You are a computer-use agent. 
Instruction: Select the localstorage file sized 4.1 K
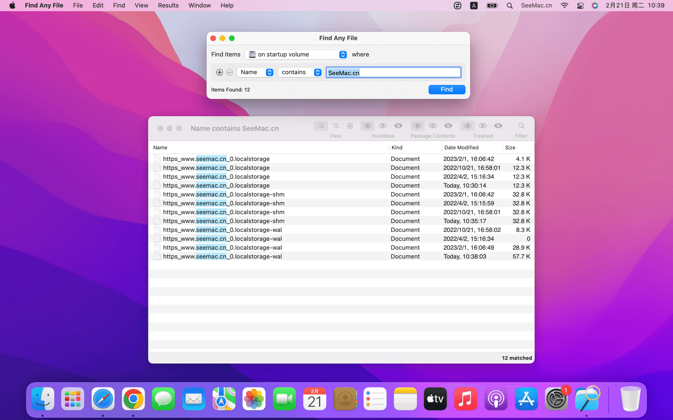(x=342, y=159)
